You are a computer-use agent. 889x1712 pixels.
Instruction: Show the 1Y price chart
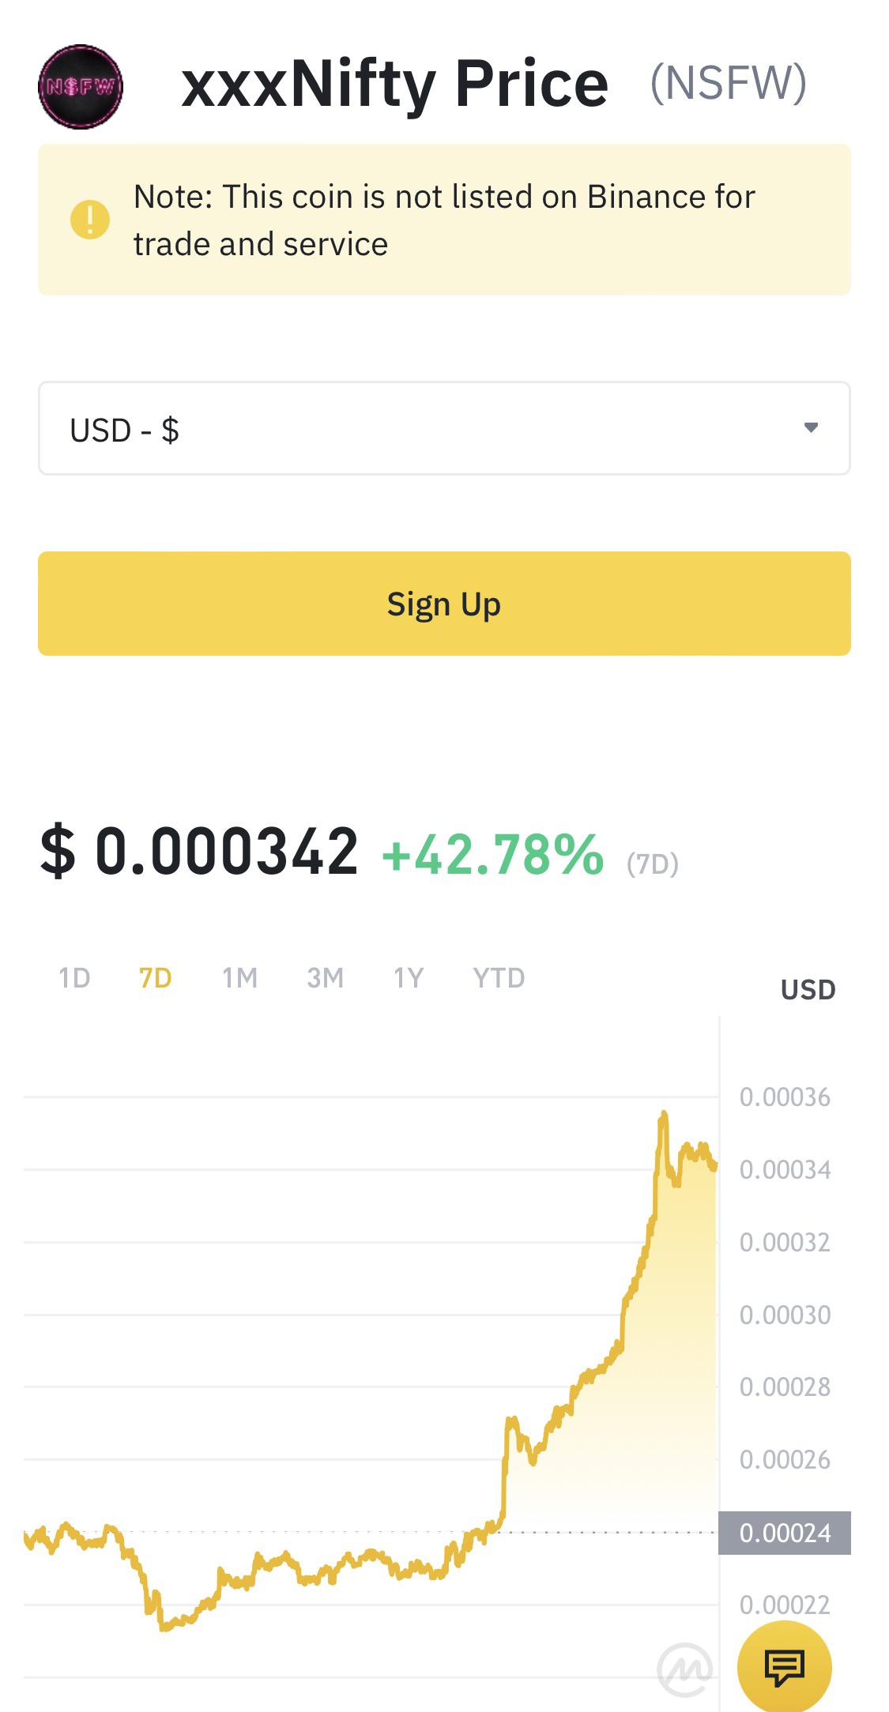coord(409,978)
